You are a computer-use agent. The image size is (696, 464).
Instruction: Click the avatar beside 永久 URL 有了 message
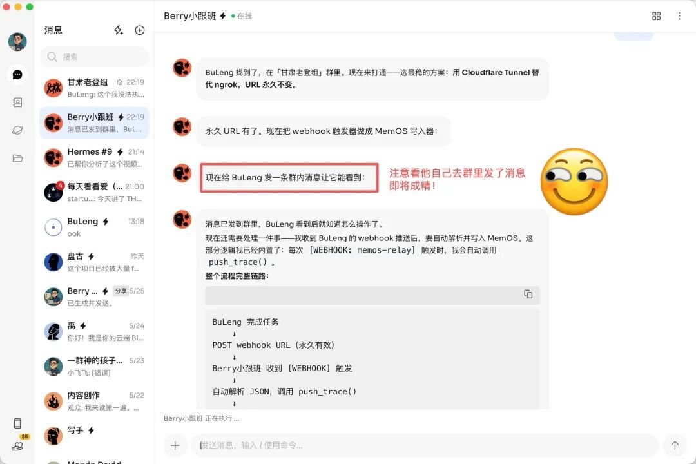(182, 126)
